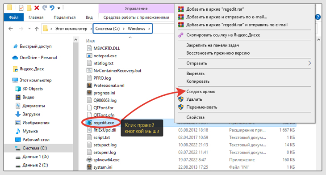Select the notepad.exe file icon
The height and width of the screenshot is (175, 326).
pyautogui.click(x=89, y=56)
